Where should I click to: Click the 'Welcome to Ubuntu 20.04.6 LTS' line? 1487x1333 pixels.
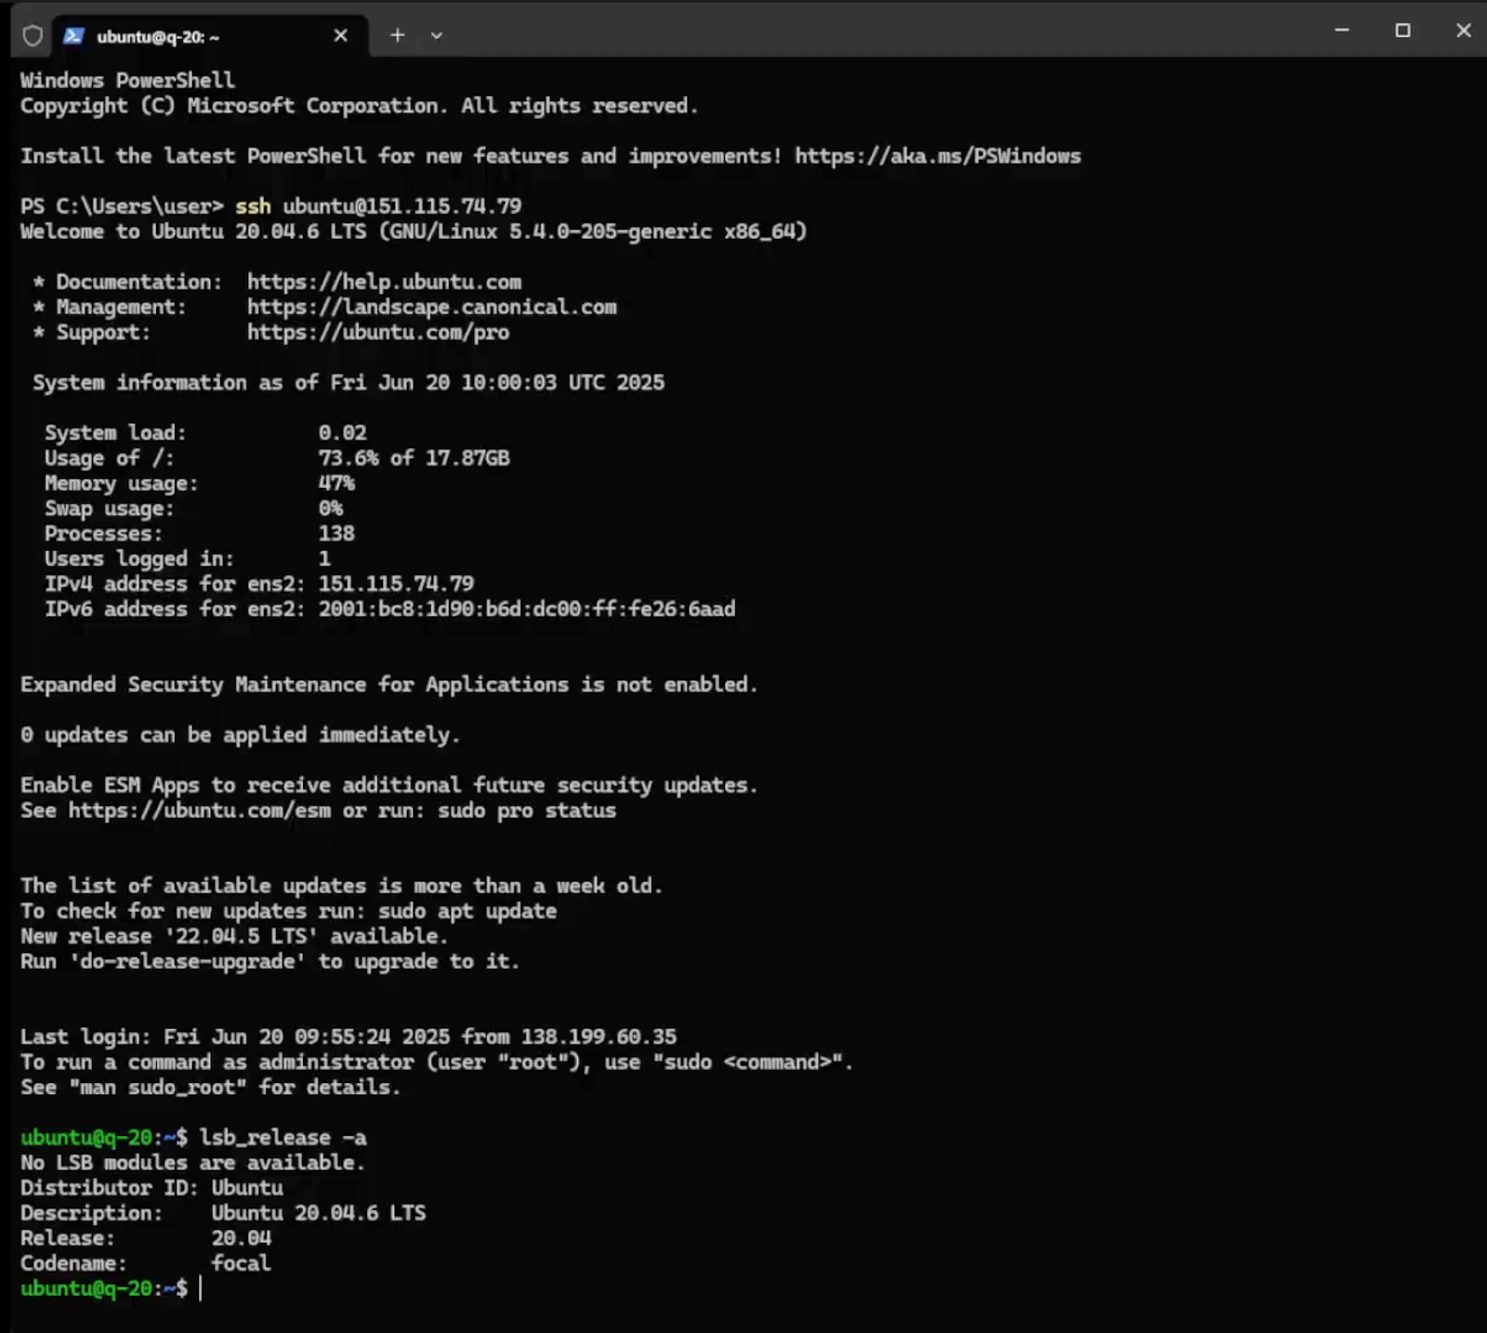pos(414,231)
